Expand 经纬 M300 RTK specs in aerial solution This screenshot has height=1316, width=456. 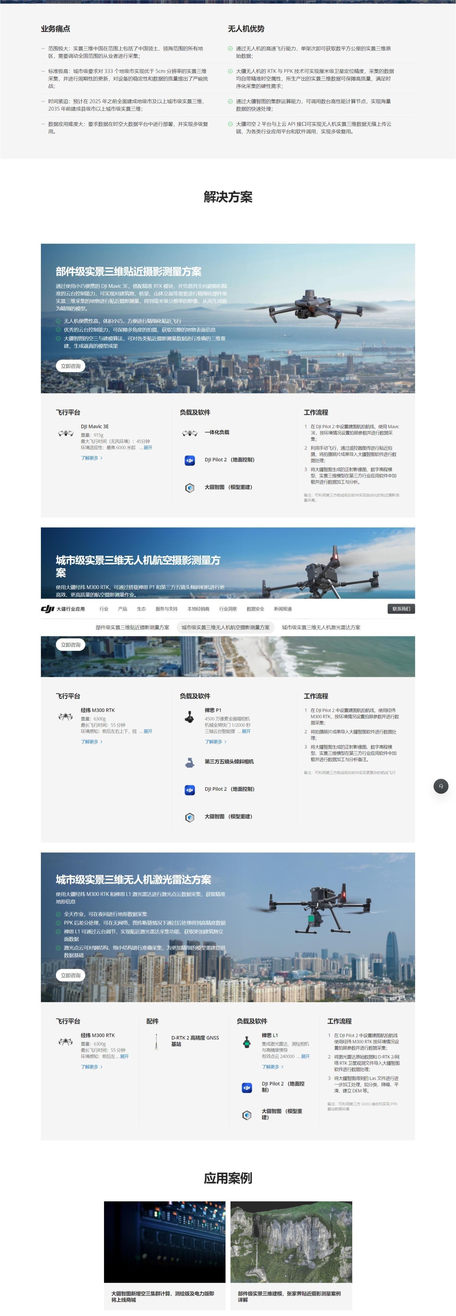(x=148, y=731)
